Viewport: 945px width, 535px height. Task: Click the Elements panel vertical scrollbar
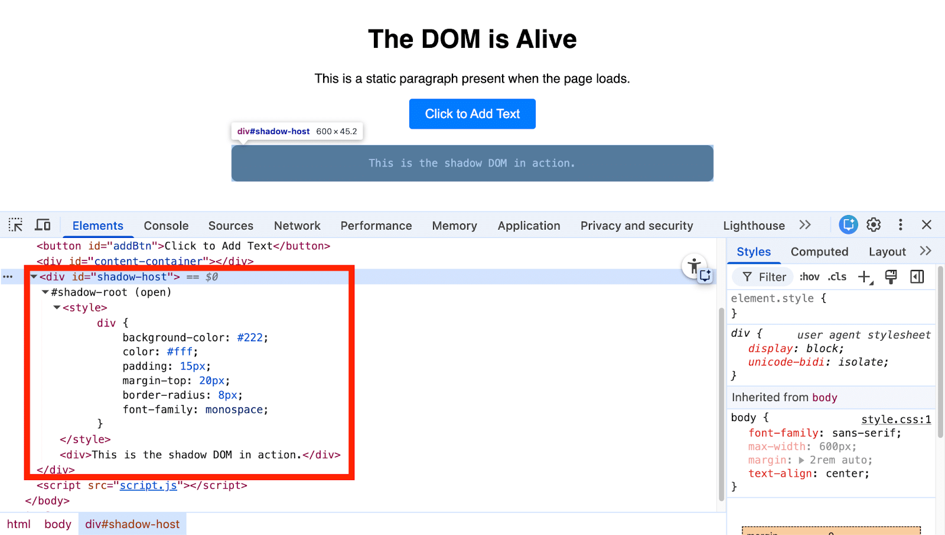721,404
